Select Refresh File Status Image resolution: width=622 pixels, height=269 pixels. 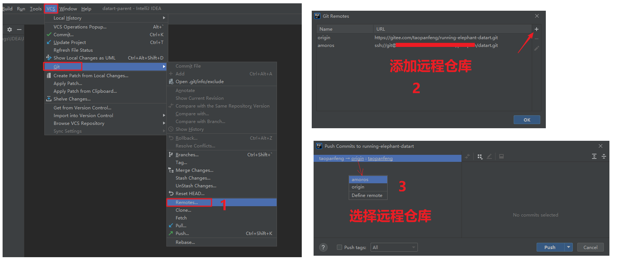click(x=106, y=50)
